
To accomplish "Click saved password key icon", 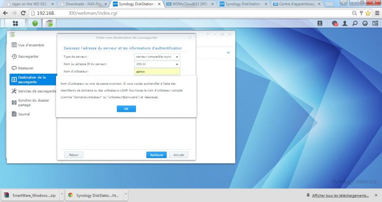I will pos(361,13).
